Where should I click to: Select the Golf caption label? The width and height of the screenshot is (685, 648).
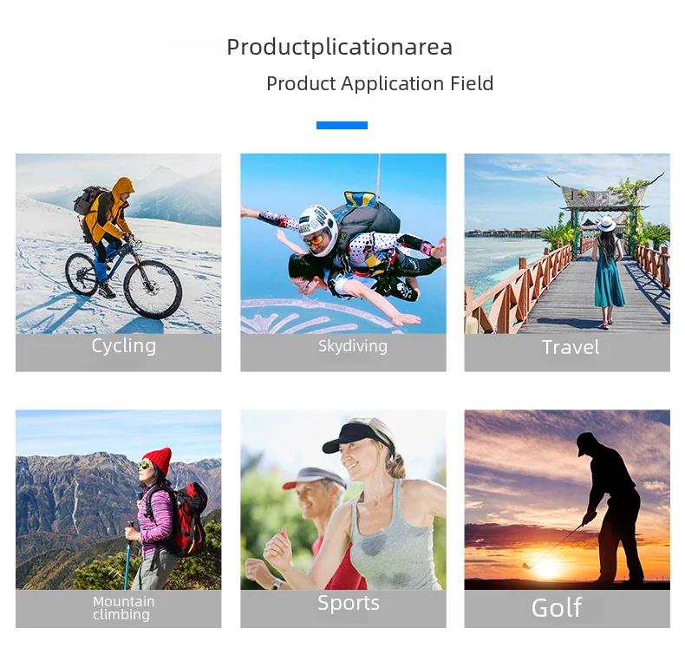pyautogui.click(x=557, y=607)
